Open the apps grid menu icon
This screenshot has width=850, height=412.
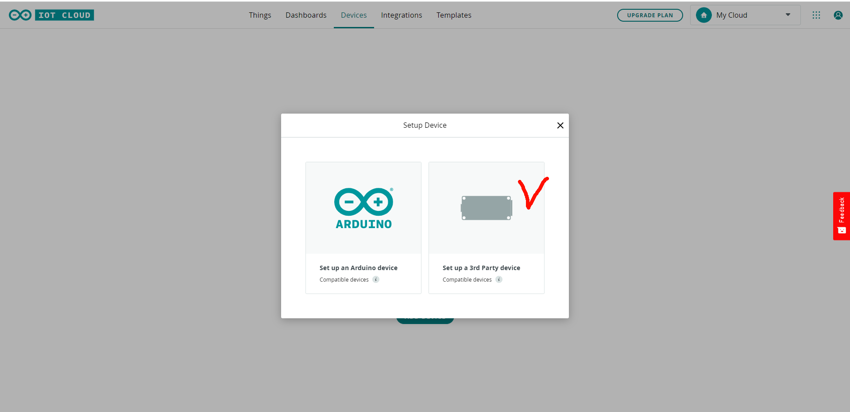pyautogui.click(x=816, y=15)
